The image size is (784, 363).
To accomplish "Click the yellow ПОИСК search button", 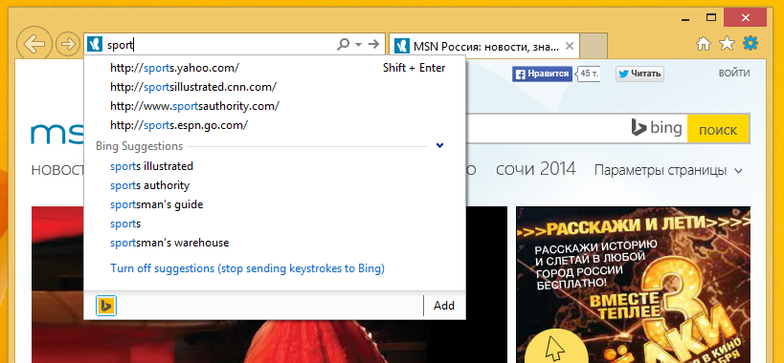I will (x=718, y=130).
